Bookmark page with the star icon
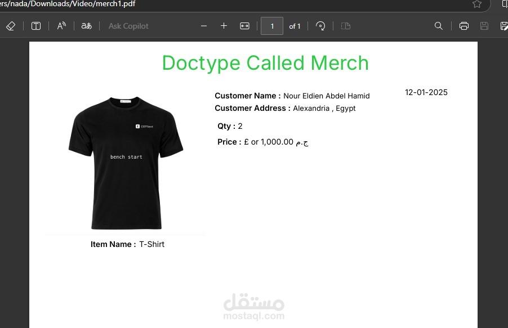 477,4
